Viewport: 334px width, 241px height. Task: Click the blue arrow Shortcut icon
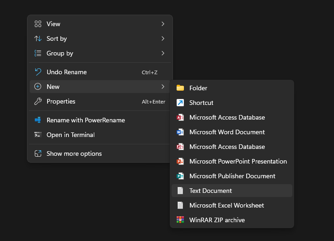tap(180, 103)
